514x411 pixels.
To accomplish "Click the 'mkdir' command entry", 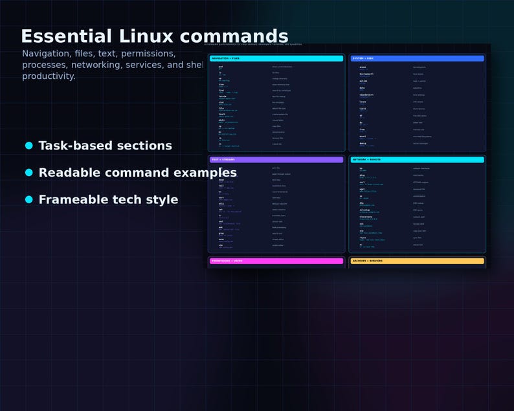I will (222, 120).
